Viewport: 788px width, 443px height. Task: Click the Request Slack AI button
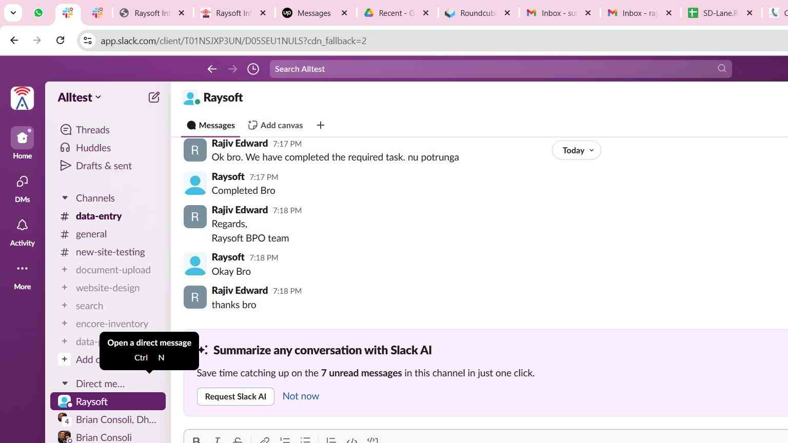[x=235, y=396]
